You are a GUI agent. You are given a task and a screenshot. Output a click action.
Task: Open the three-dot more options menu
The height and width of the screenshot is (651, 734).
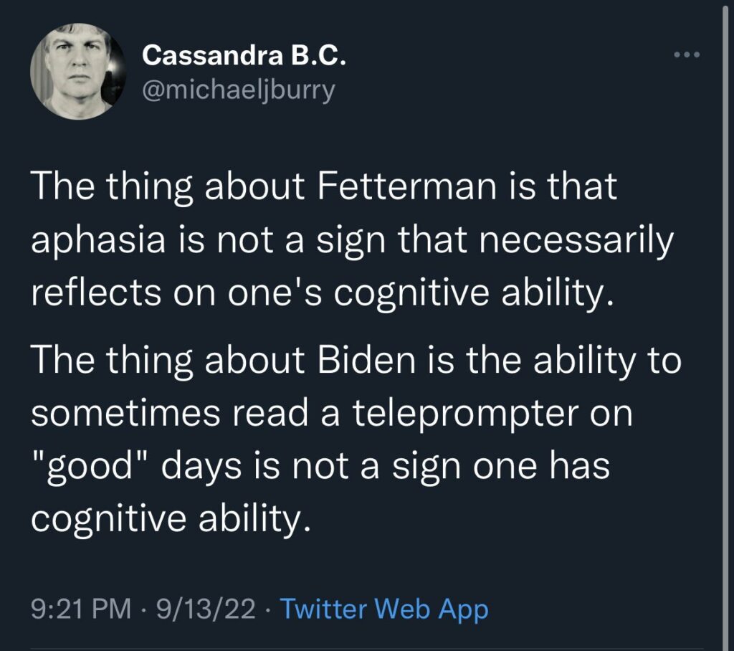[x=686, y=55]
